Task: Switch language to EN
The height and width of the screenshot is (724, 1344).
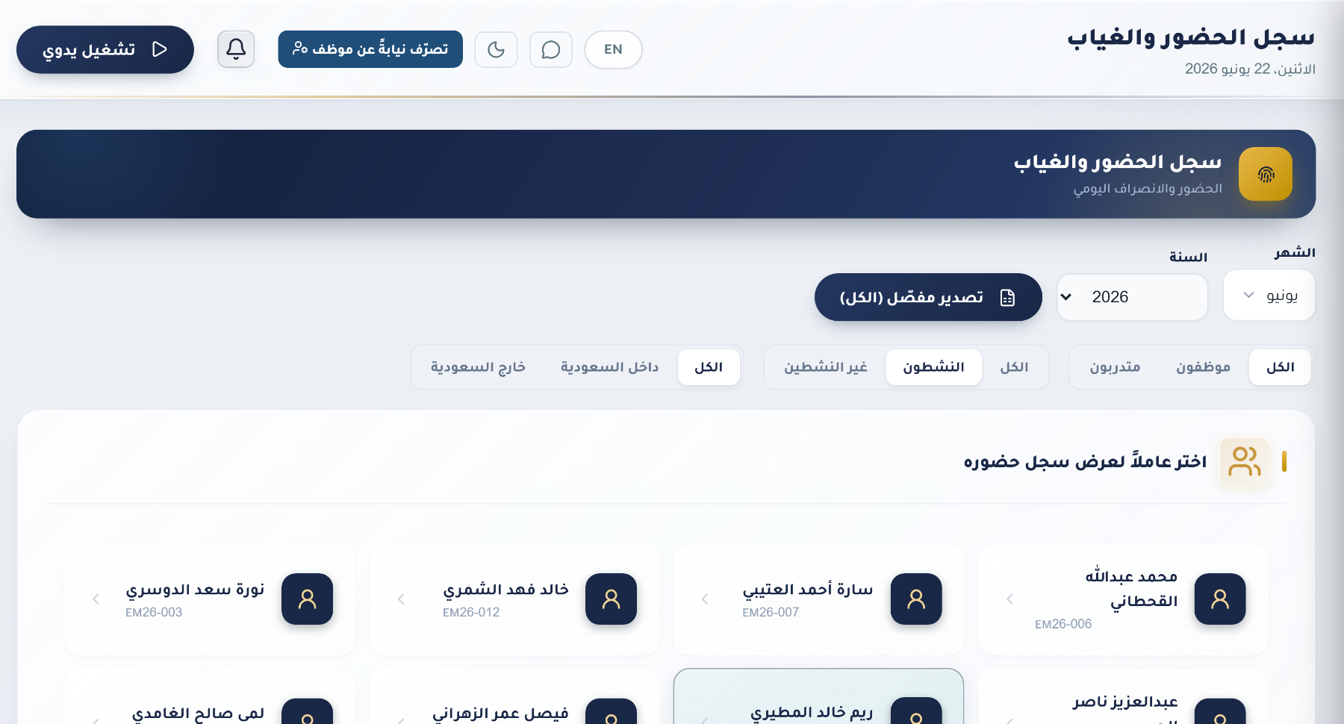Action: tap(613, 49)
